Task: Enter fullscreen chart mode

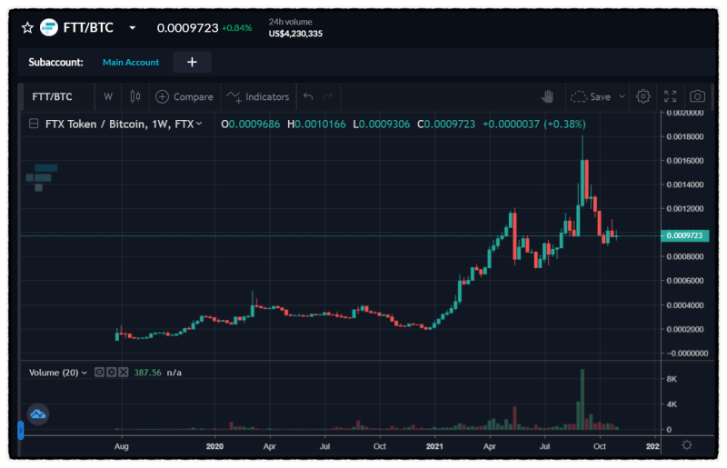Action: click(x=670, y=96)
